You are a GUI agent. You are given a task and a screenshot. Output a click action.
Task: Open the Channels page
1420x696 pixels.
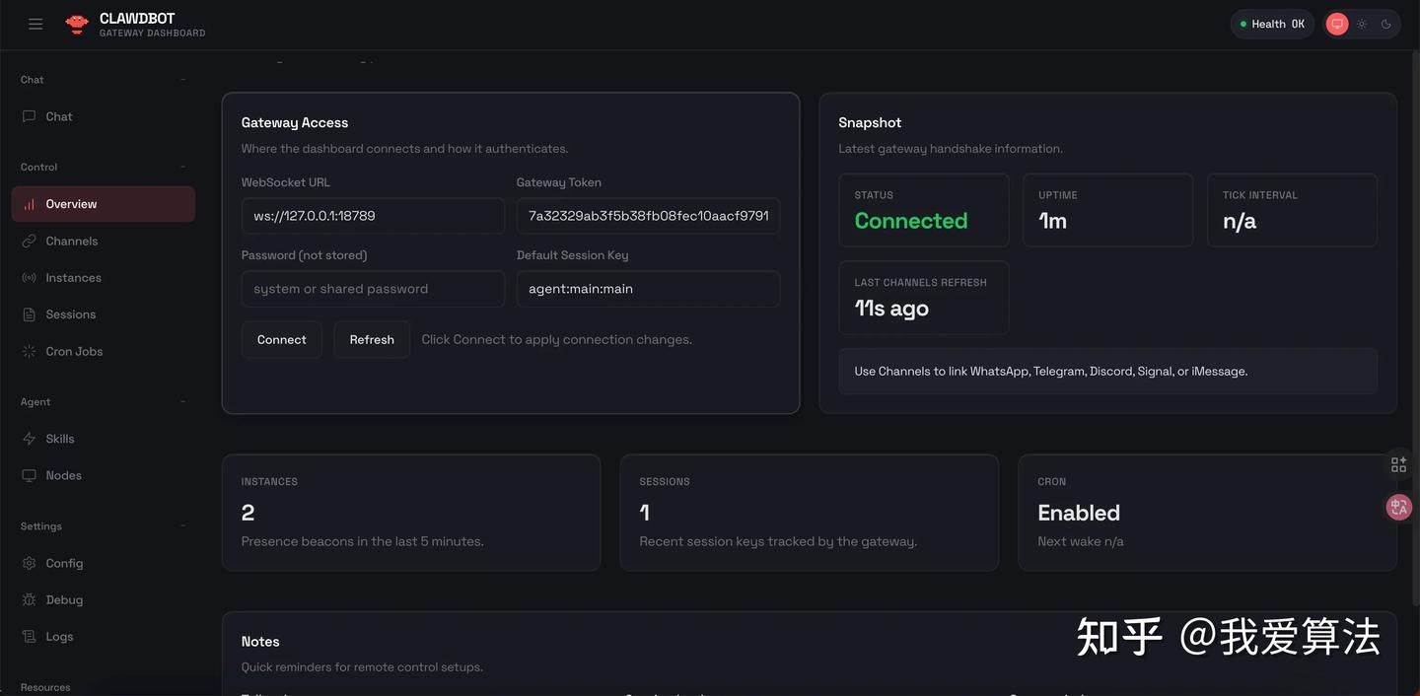pyautogui.click(x=71, y=241)
